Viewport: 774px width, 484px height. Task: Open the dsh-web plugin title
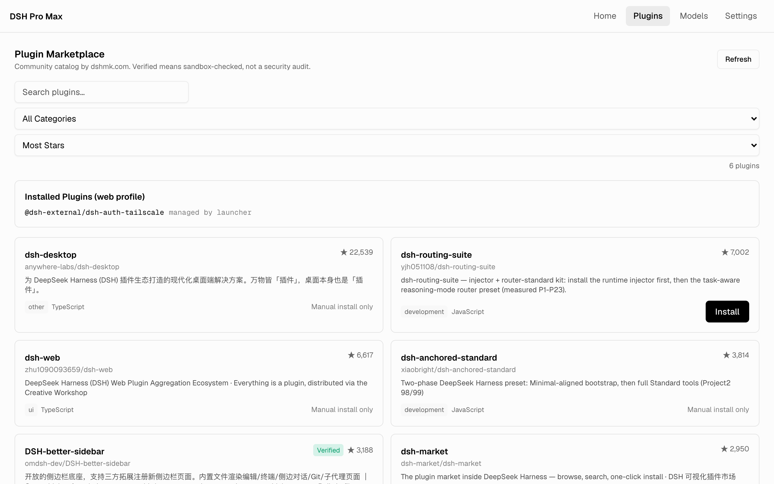pos(43,358)
